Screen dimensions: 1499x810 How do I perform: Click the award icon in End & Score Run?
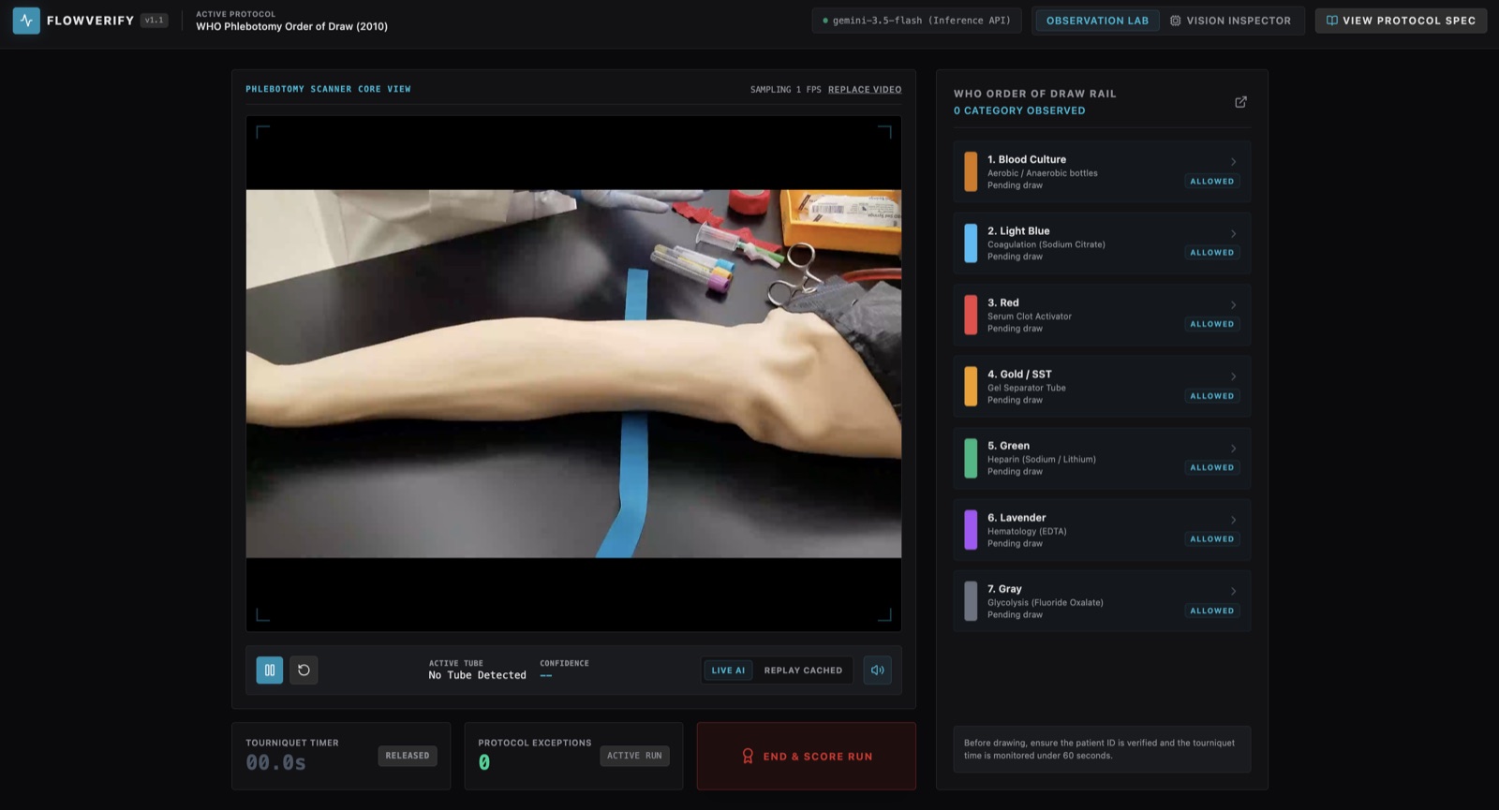748,756
